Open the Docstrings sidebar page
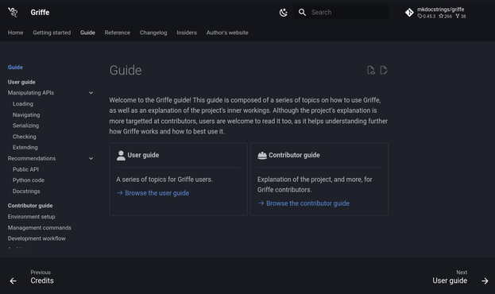This screenshot has width=495, height=294. pyautogui.click(x=26, y=191)
